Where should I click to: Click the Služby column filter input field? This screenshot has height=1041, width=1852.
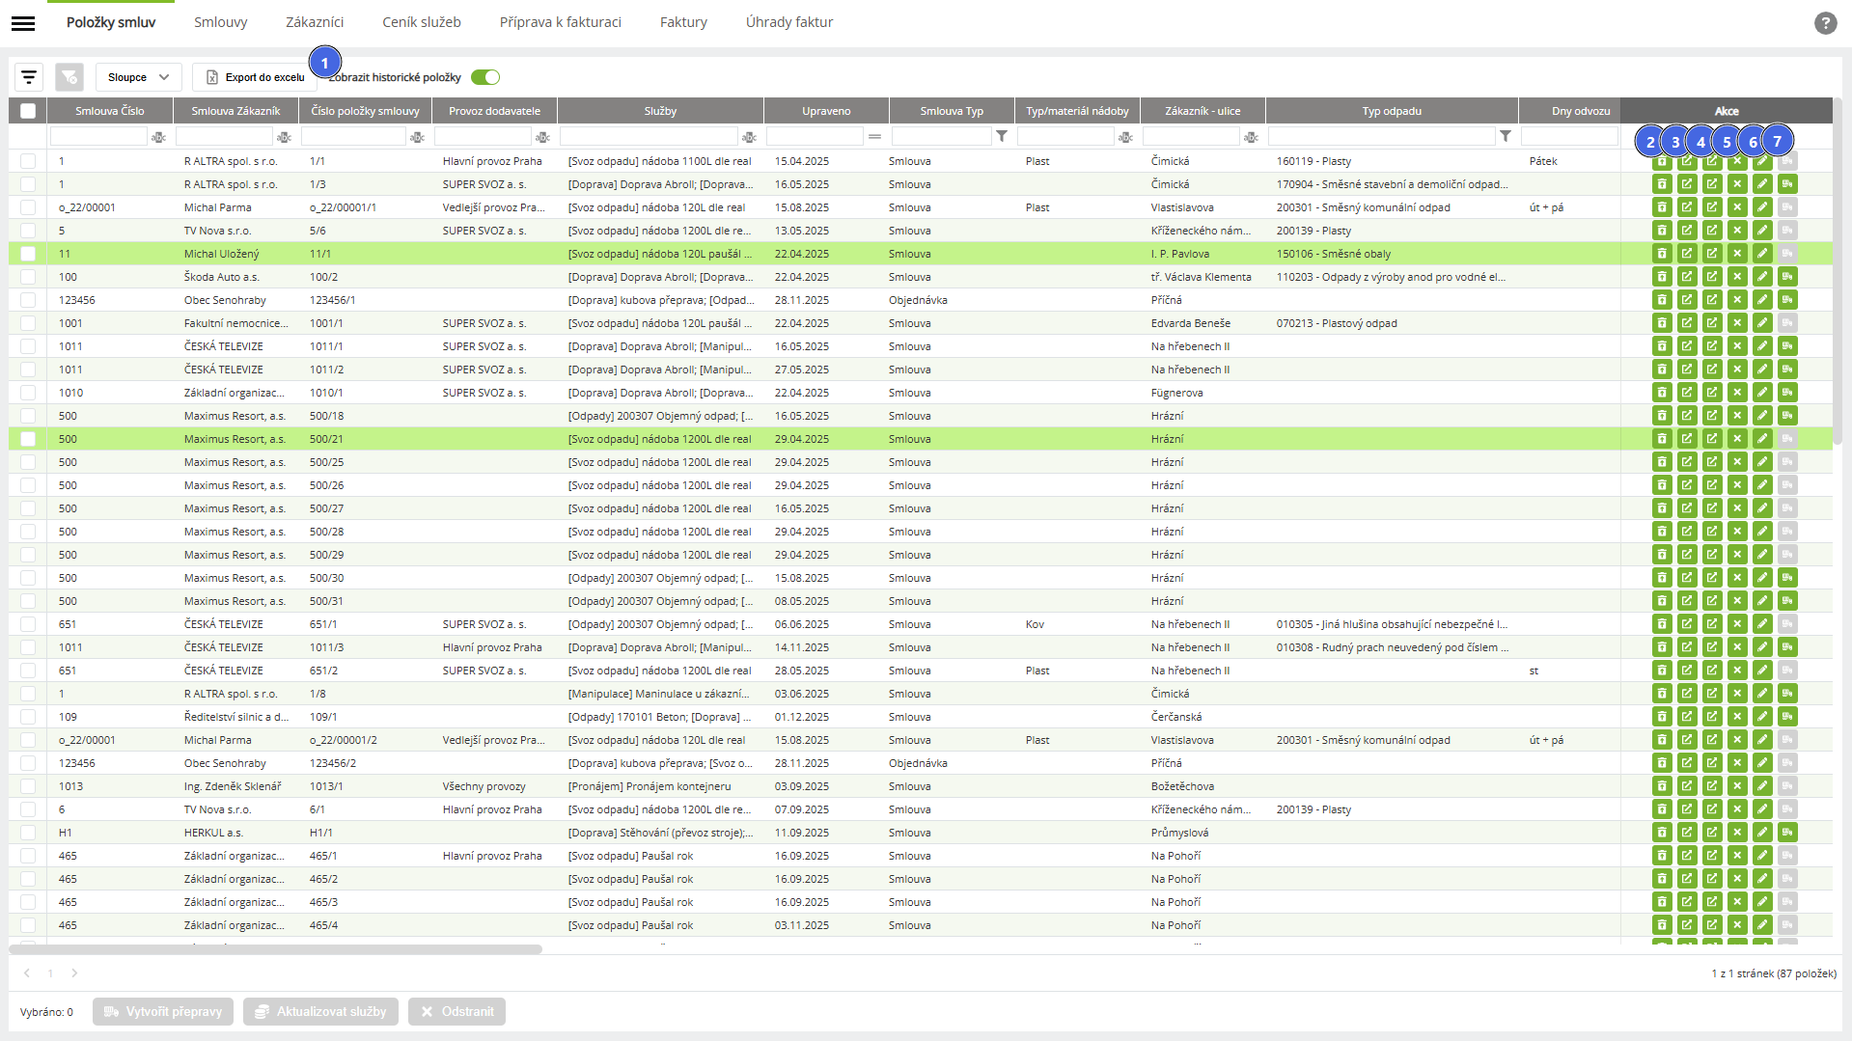649,137
